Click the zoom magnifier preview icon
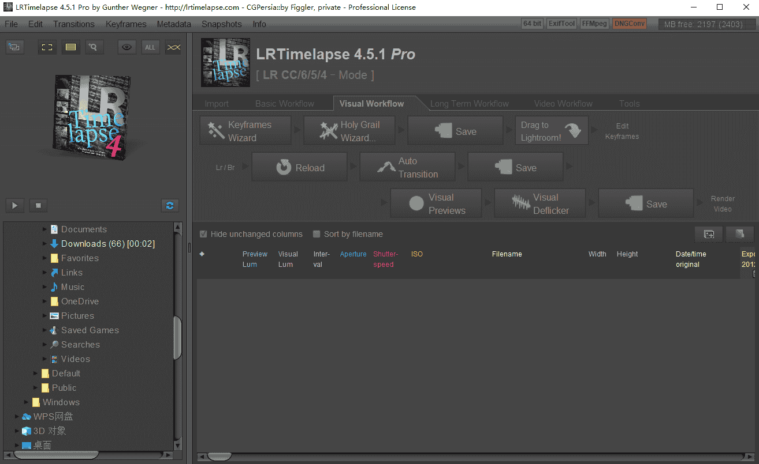 95,47
